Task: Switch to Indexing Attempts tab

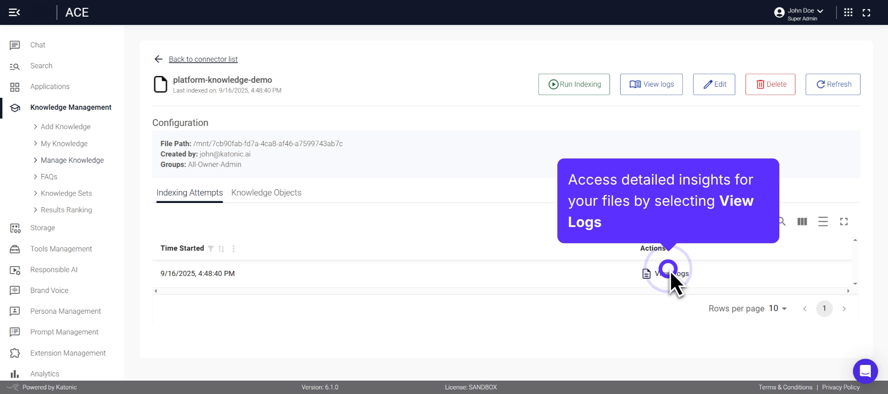Action: coord(190,193)
